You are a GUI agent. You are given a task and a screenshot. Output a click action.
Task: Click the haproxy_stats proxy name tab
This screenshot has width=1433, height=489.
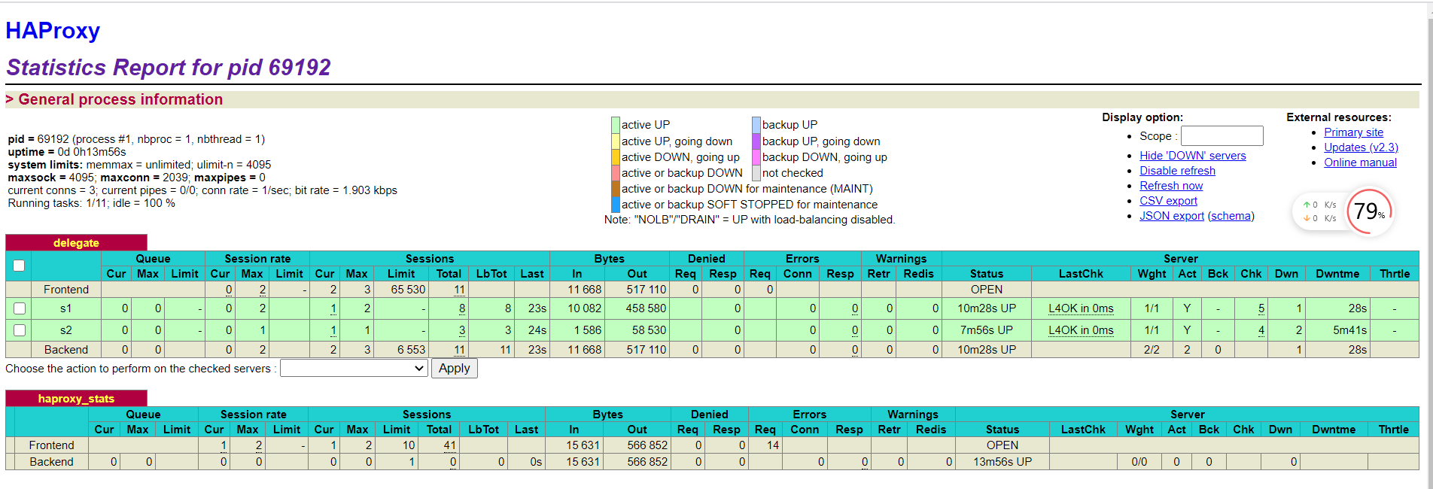76,398
